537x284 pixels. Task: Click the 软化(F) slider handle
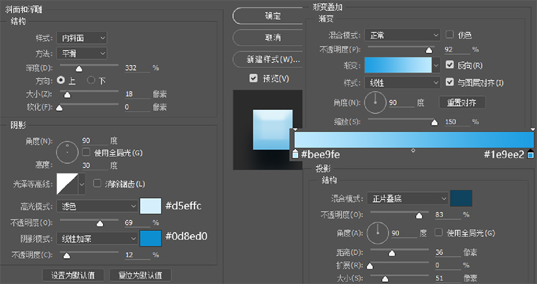pos(59,108)
